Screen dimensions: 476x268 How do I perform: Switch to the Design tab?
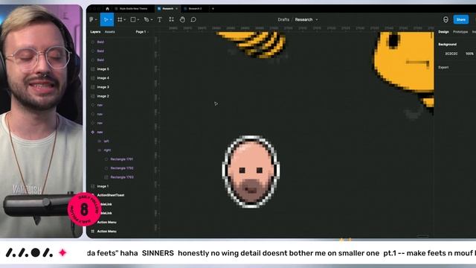[x=443, y=31]
